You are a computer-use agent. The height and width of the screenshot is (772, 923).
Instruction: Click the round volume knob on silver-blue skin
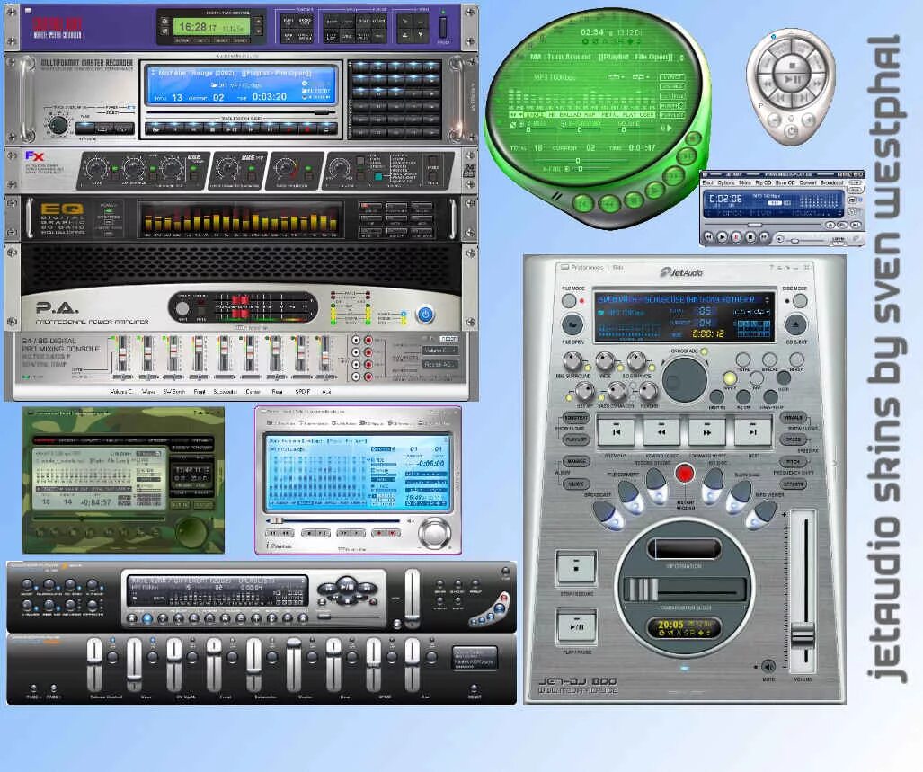(434, 533)
